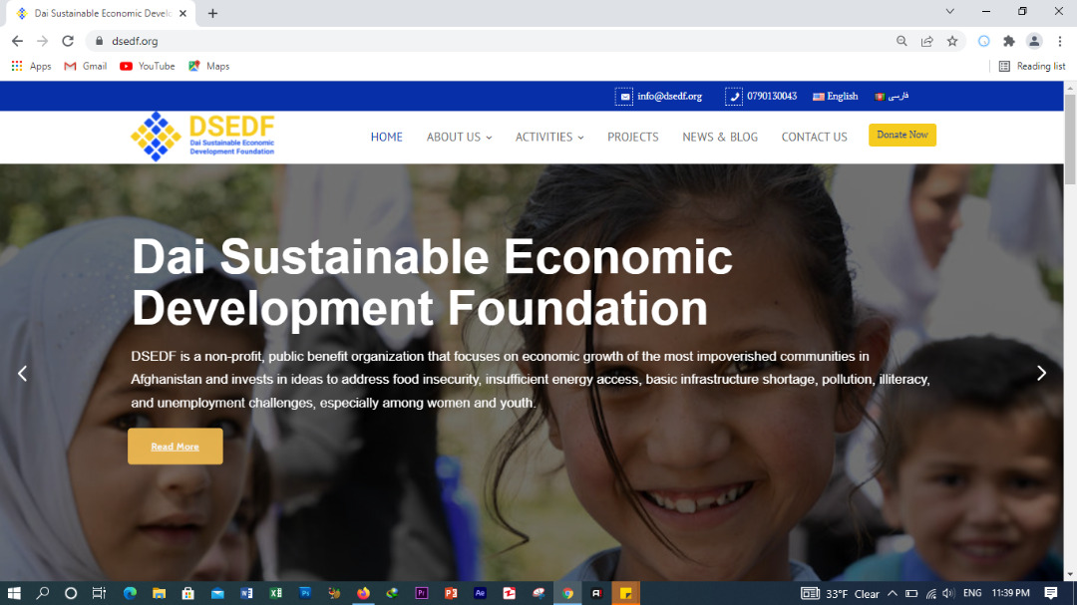Open Apps shortcut in the bookmarks bar
The image size is (1077, 605).
pyautogui.click(x=32, y=66)
